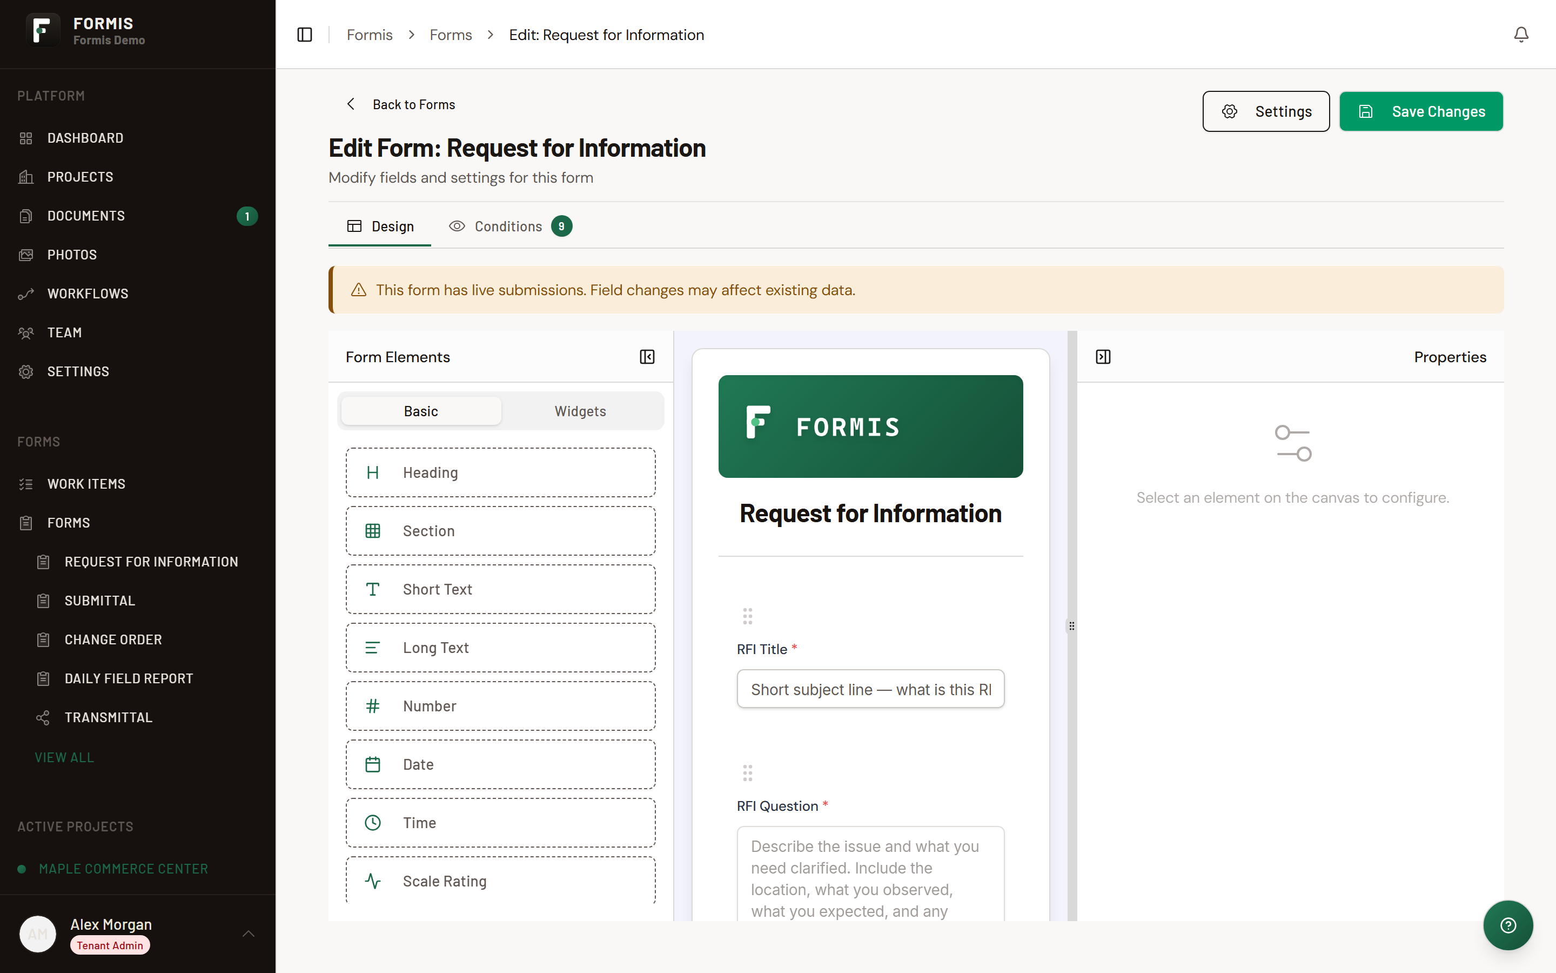Click the sliders icon in Properties panel
This screenshot has height=973, width=1556.
click(x=1292, y=443)
